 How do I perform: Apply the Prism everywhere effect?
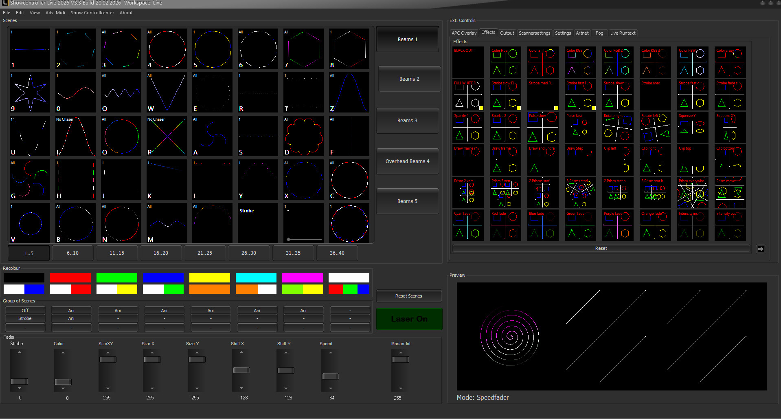point(693,192)
